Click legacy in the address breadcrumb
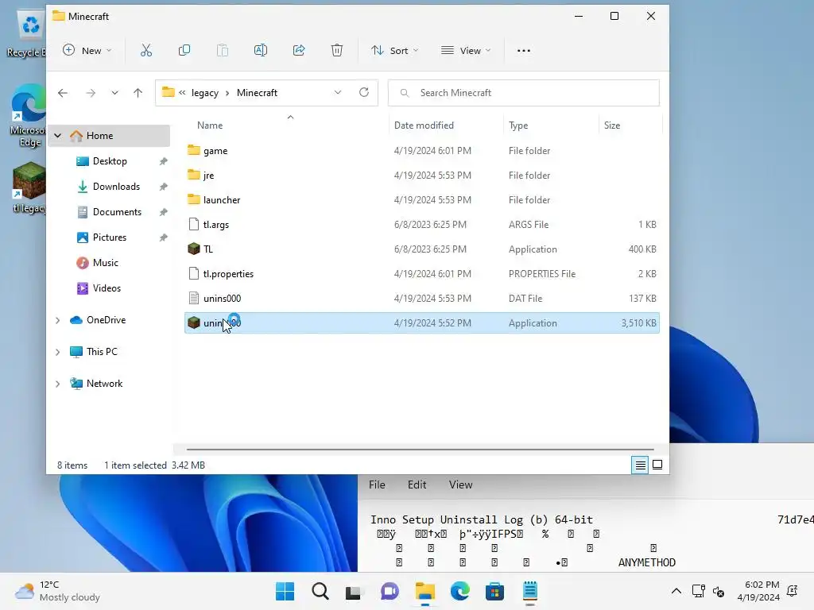The width and height of the screenshot is (814, 610). click(205, 93)
